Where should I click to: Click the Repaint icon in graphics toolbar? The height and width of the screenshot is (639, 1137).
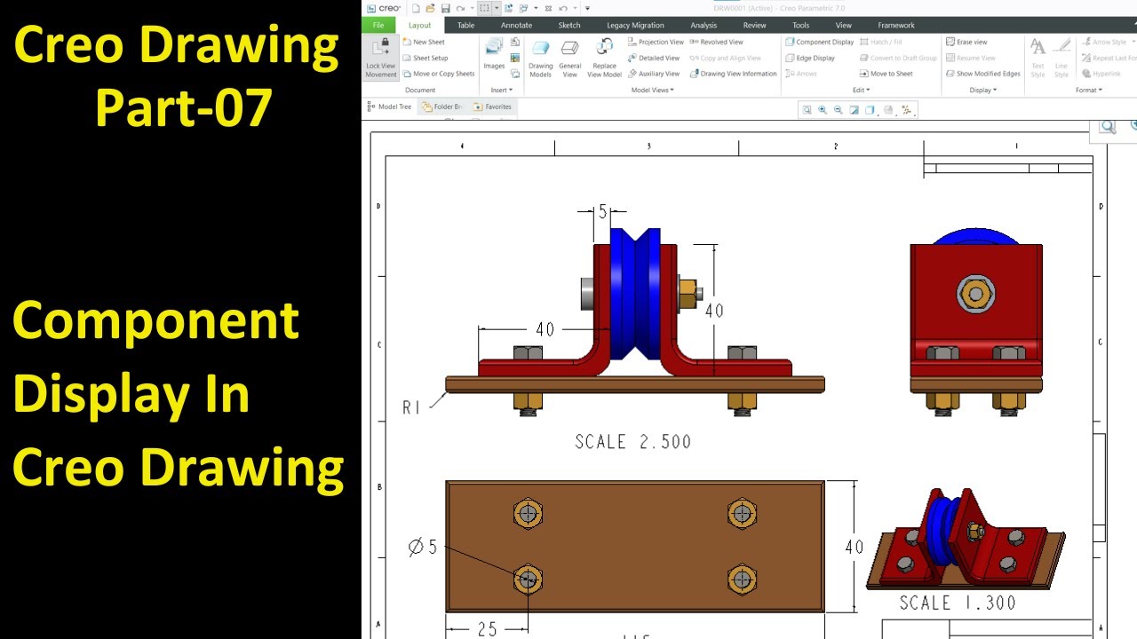coord(854,110)
